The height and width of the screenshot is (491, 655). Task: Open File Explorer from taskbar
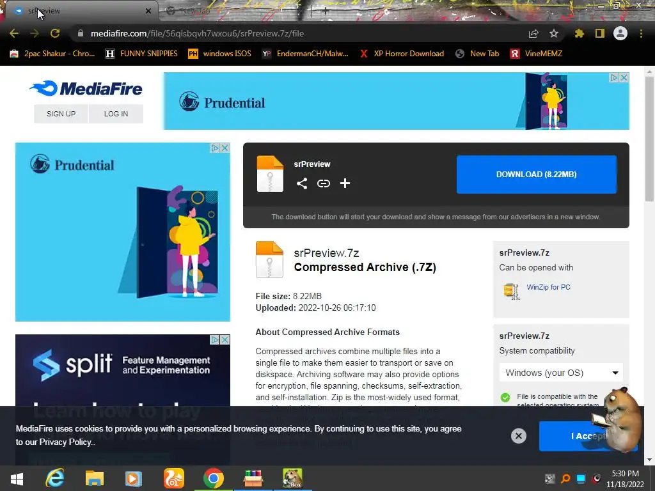[x=95, y=478]
